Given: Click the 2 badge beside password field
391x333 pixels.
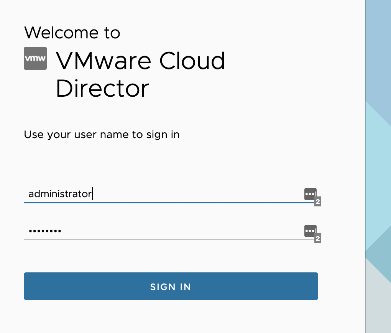Looking at the screenshot, I should [x=317, y=239].
